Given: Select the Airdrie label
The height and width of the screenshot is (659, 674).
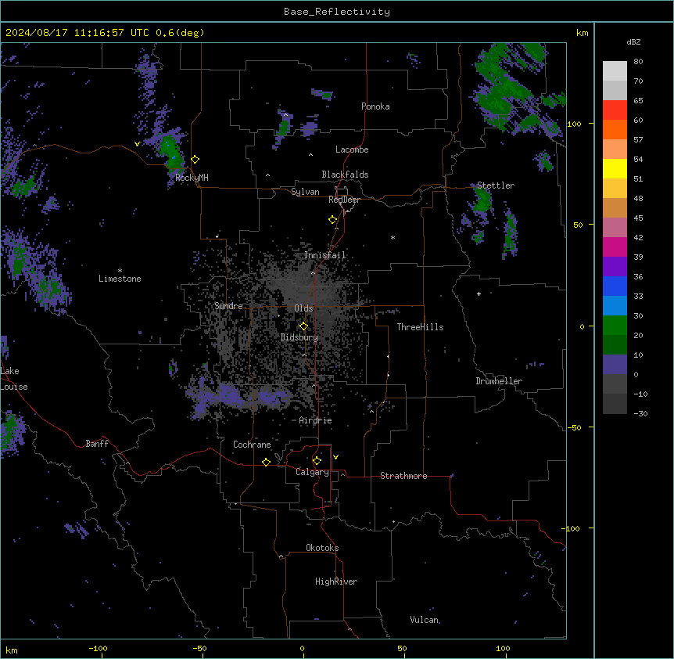Looking at the screenshot, I should pos(315,420).
